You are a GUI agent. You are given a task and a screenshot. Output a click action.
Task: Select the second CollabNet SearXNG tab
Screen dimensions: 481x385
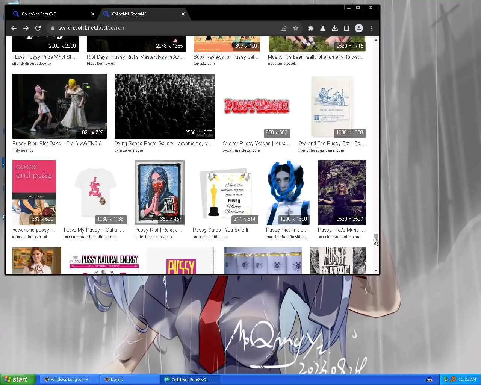pyautogui.click(x=143, y=14)
